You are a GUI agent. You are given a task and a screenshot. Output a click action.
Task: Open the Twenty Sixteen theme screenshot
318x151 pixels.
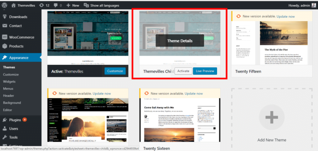click(180, 120)
